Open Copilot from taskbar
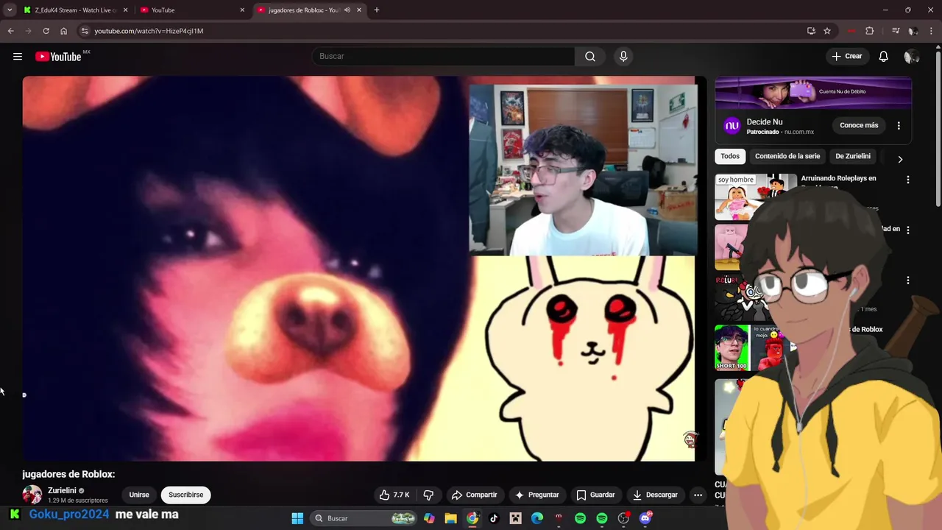 [429, 518]
